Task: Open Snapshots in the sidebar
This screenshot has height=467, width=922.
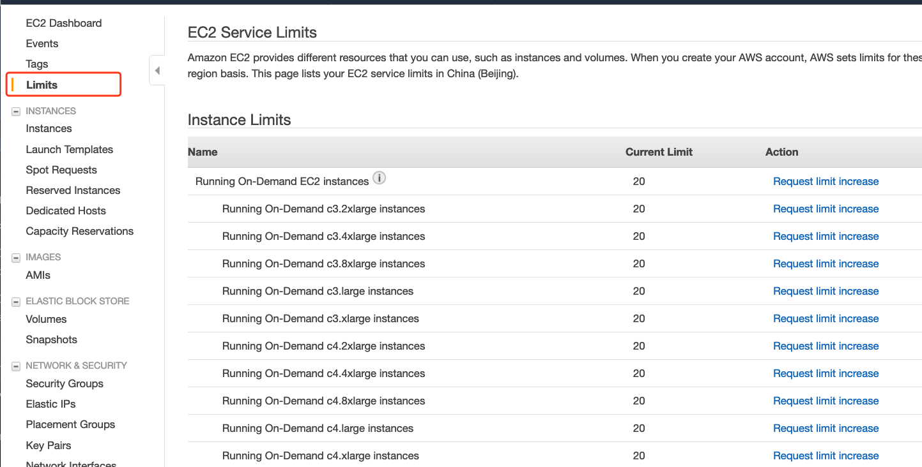Action: [51, 339]
